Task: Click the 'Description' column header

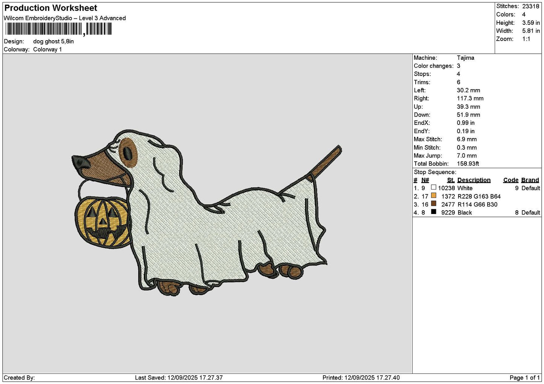Action: 474,180
